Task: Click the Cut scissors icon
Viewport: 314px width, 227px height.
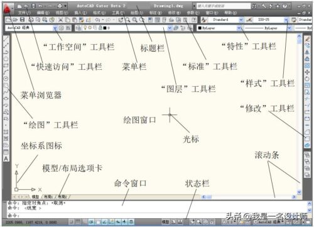Action: (x=60, y=20)
